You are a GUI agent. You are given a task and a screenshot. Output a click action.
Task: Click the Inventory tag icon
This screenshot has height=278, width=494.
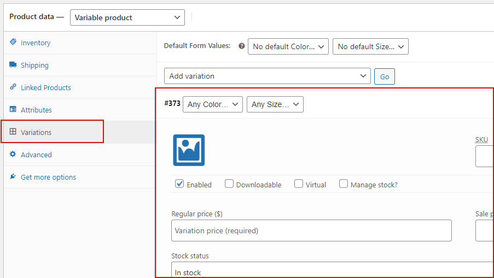point(13,42)
